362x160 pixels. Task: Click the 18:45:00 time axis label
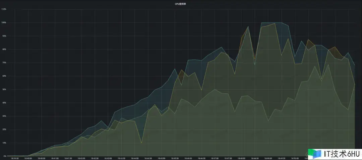(x=161, y=158)
